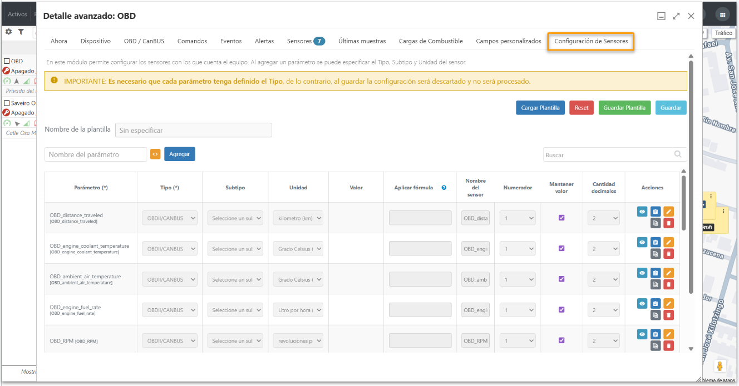The height and width of the screenshot is (386, 739).
Task: Delete the OBD_distance_traveled parameter row
Action: point(669,223)
